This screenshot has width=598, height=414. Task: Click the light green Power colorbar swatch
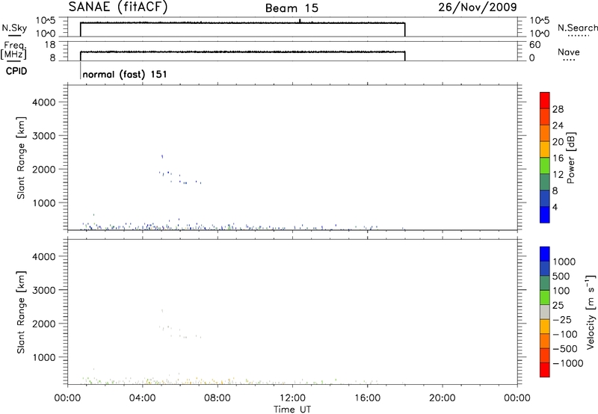(x=545, y=165)
